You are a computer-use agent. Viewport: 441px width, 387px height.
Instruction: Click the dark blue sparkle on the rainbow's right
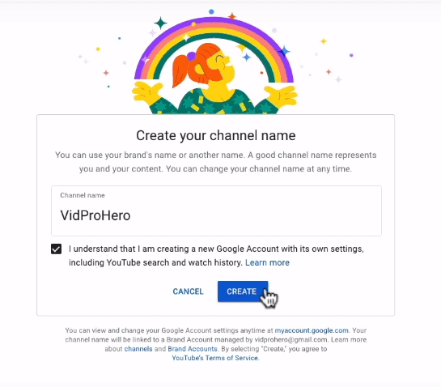click(x=284, y=51)
